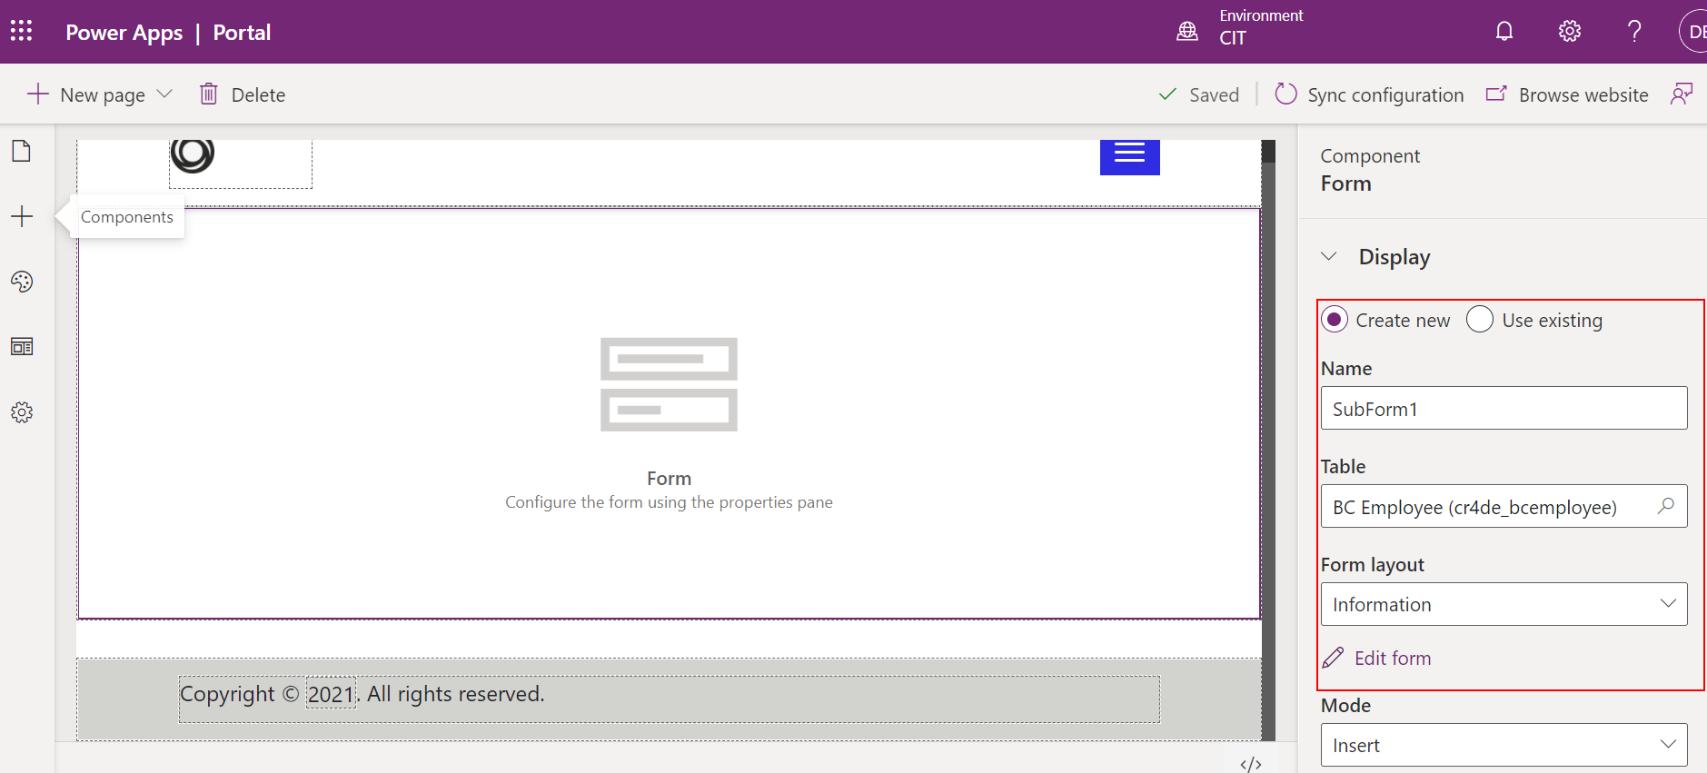
Task: Collapse the Display section chevron
Action: (1329, 256)
